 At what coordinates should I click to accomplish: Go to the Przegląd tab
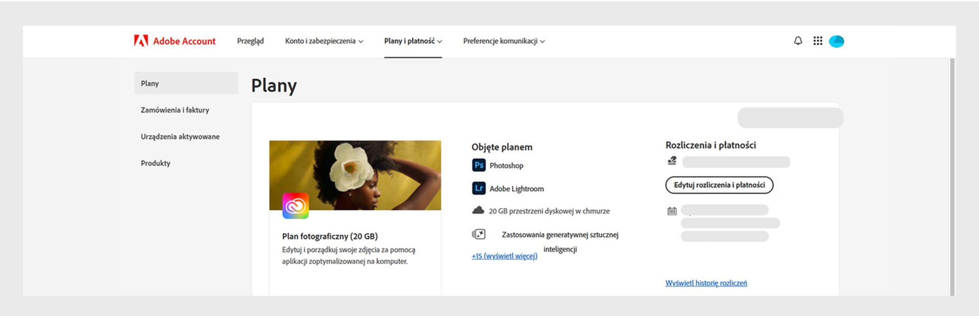[250, 41]
